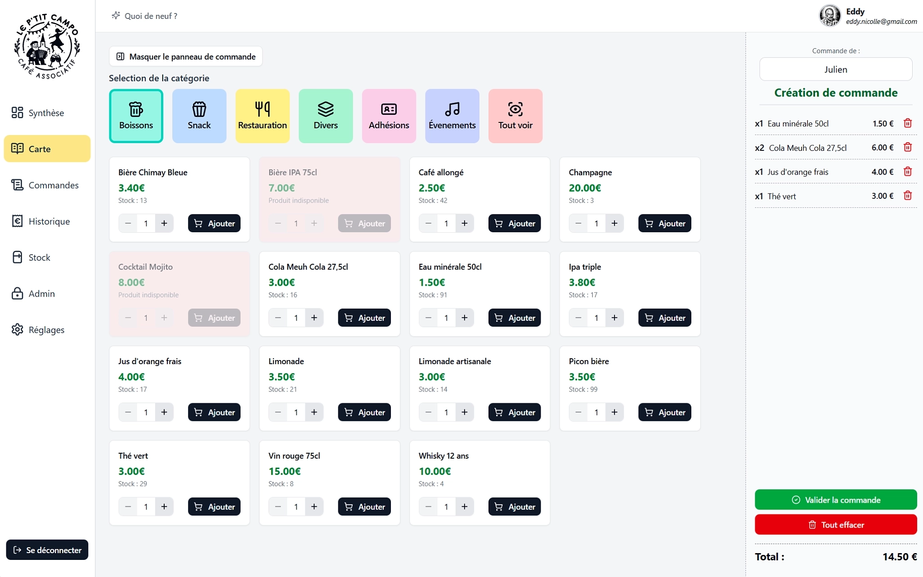Show all products with Tout voir

click(x=515, y=116)
